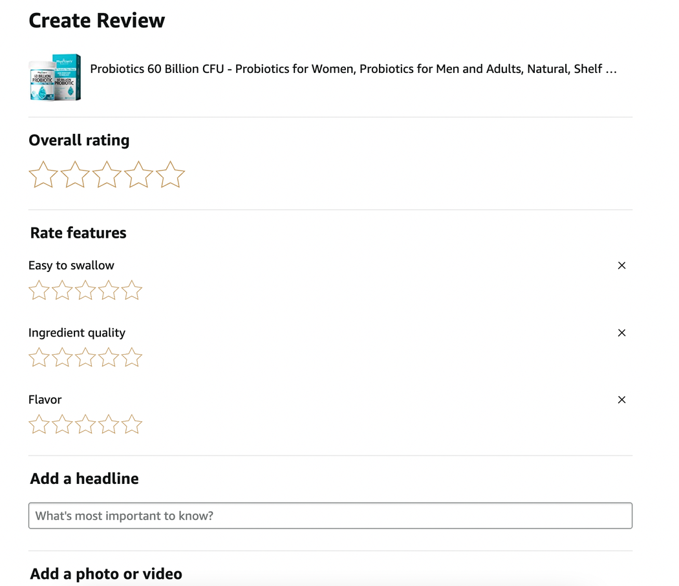Set overall rating to two stars

click(x=75, y=175)
